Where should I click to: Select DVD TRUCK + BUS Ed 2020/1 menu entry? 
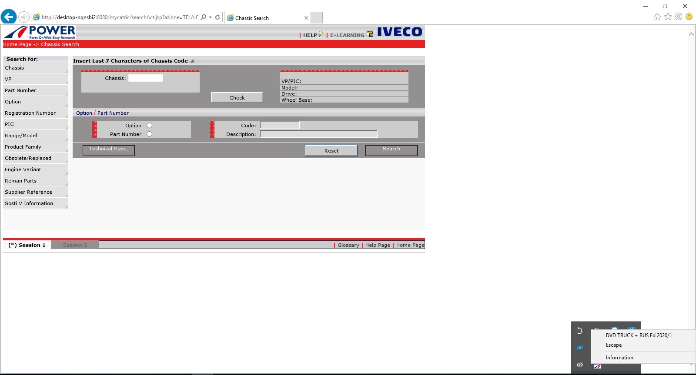pyautogui.click(x=639, y=335)
